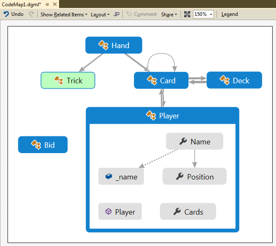Viewport: 276px width, 246px height.
Task: Select the Bid class node
Action: (x=43, y=144)
